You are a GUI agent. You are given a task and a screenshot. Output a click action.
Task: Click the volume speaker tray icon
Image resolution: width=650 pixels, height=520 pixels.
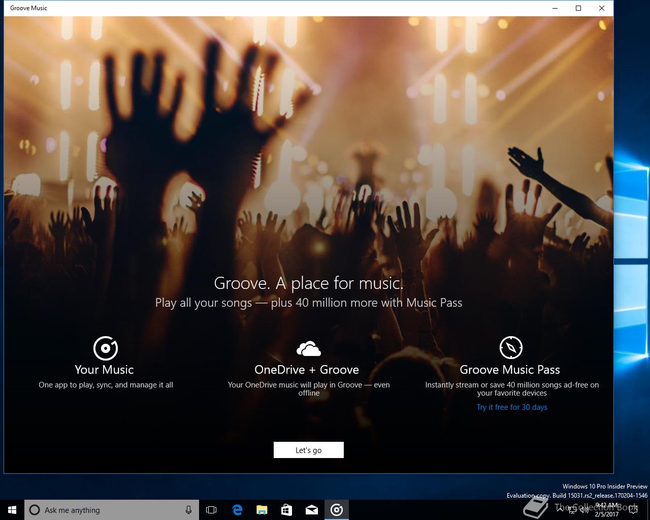(584, 510)
